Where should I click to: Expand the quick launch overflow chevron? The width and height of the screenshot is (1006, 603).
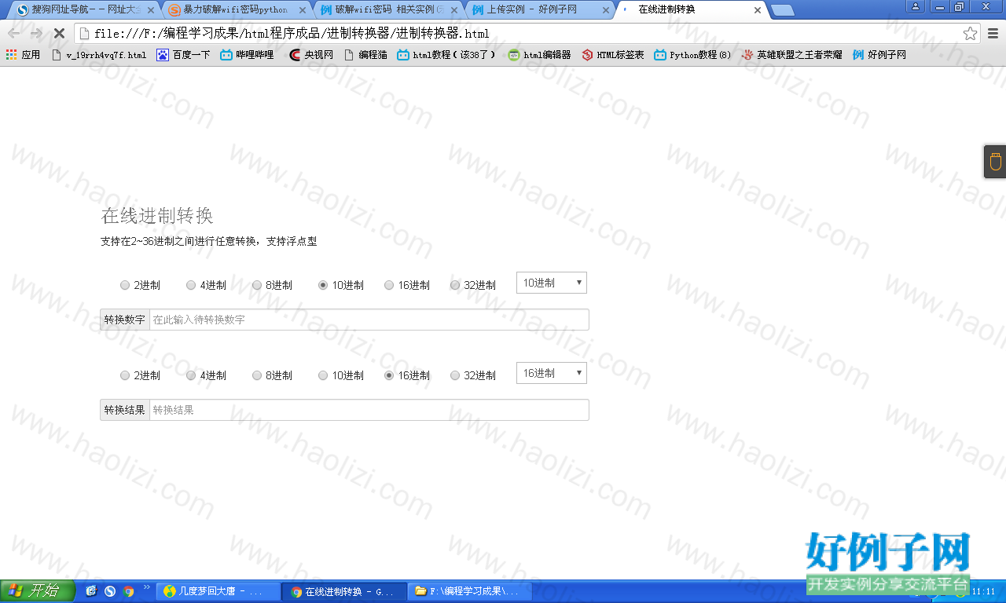145,587
